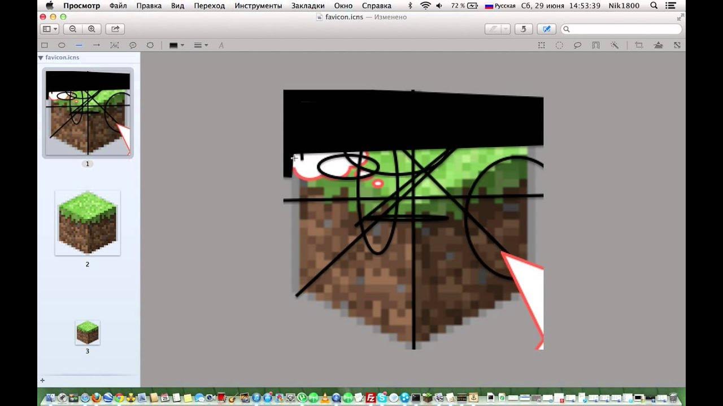723x406 pixels.
Task: Select the Arrow annotation tool
Action: (x=97, y=45)
